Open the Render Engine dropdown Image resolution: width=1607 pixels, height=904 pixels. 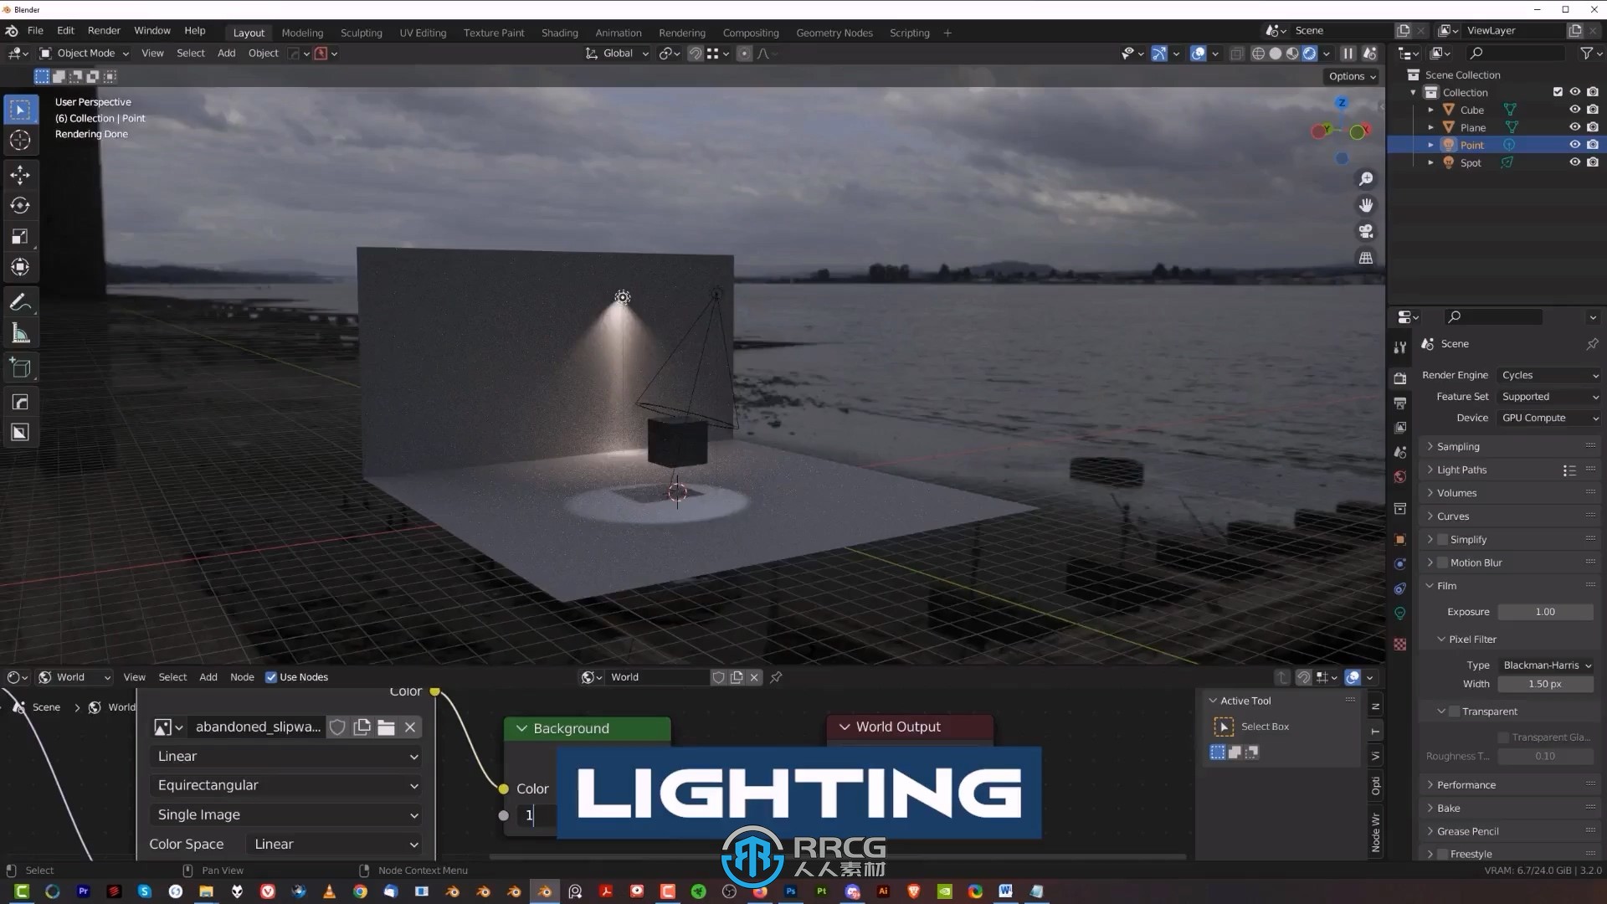pyautogui.click(x=1546, y=375)
